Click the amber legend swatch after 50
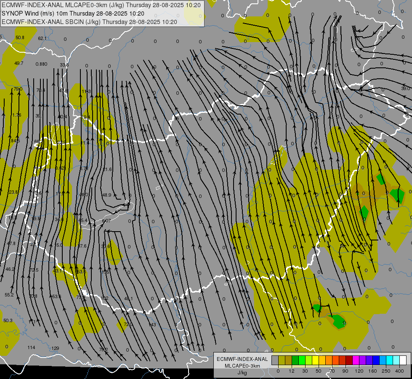 [322, 360]
